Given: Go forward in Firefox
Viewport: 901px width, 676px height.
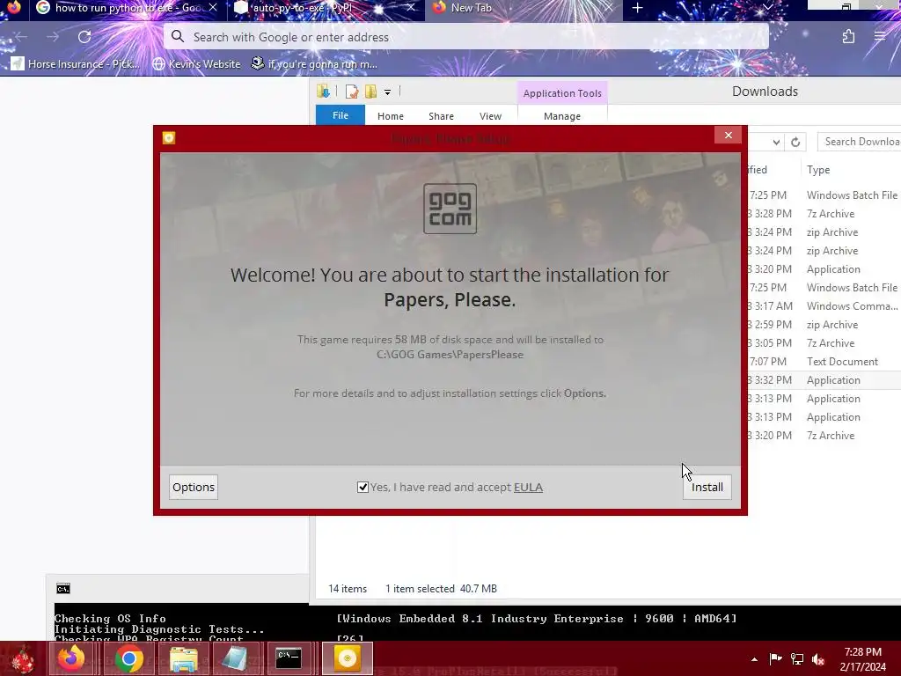Looking at the screenshot, I should pos(53,37).
